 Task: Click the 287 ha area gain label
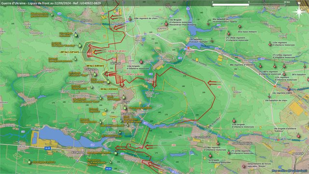(x=69, y=52)
